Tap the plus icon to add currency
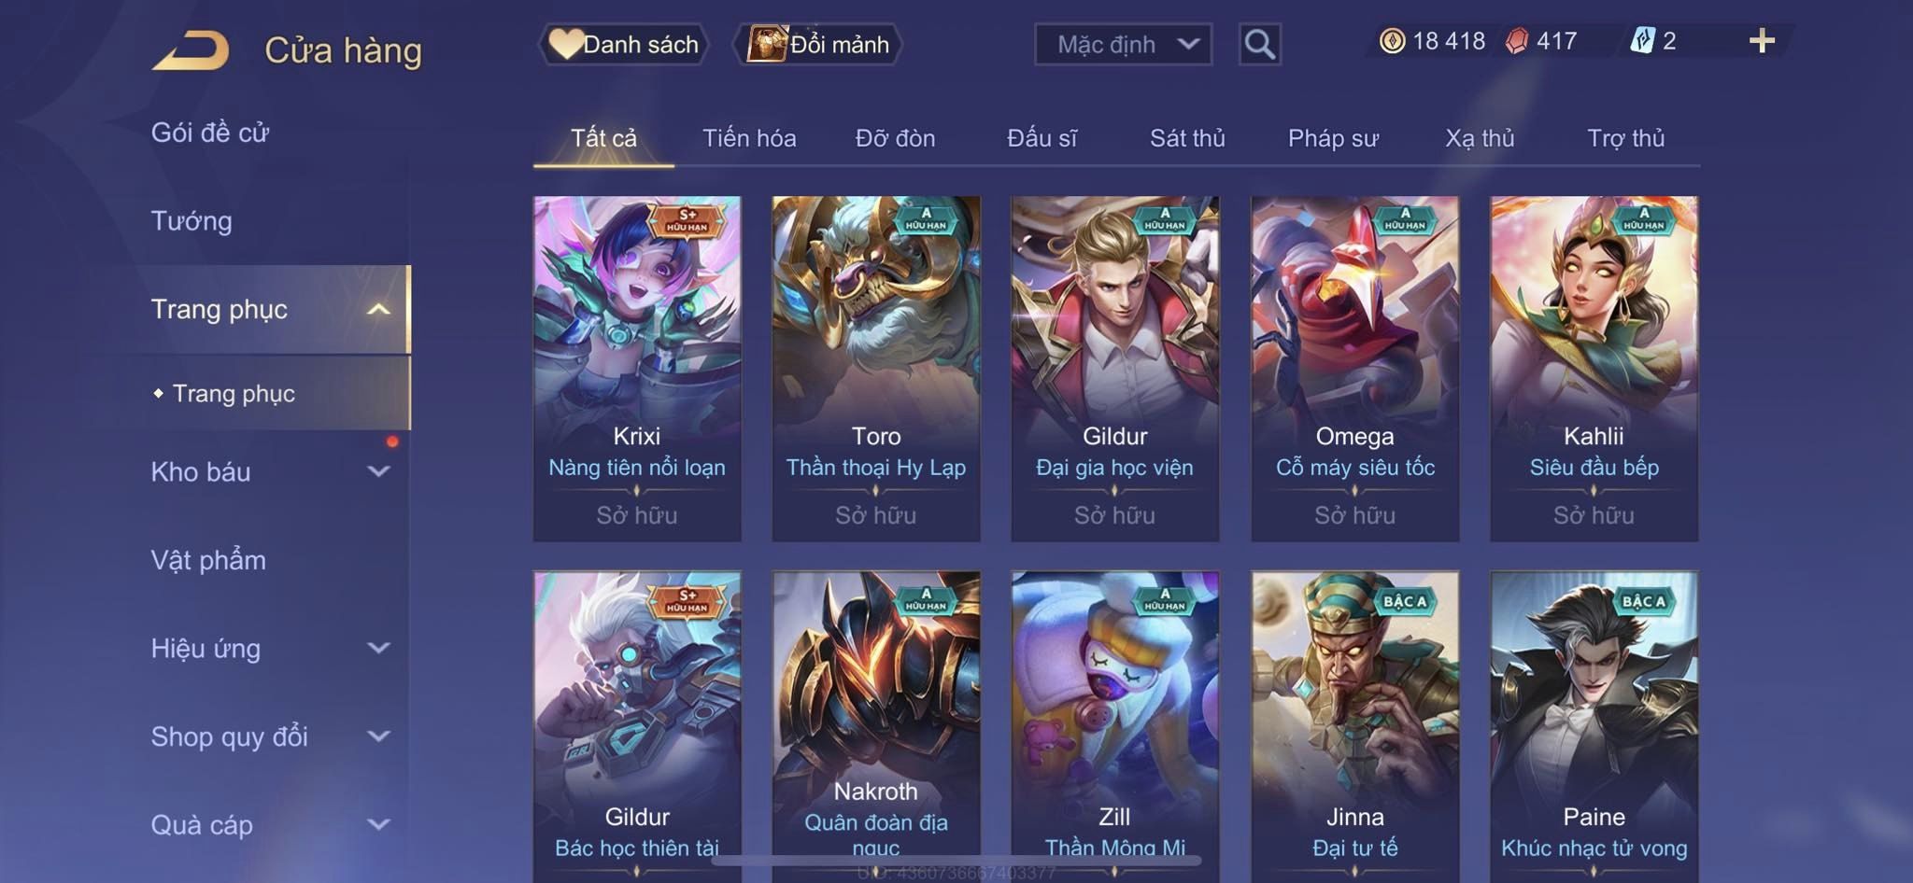Image resolution: width=1913 pixels, height=883 pixels. point(1762,41)
